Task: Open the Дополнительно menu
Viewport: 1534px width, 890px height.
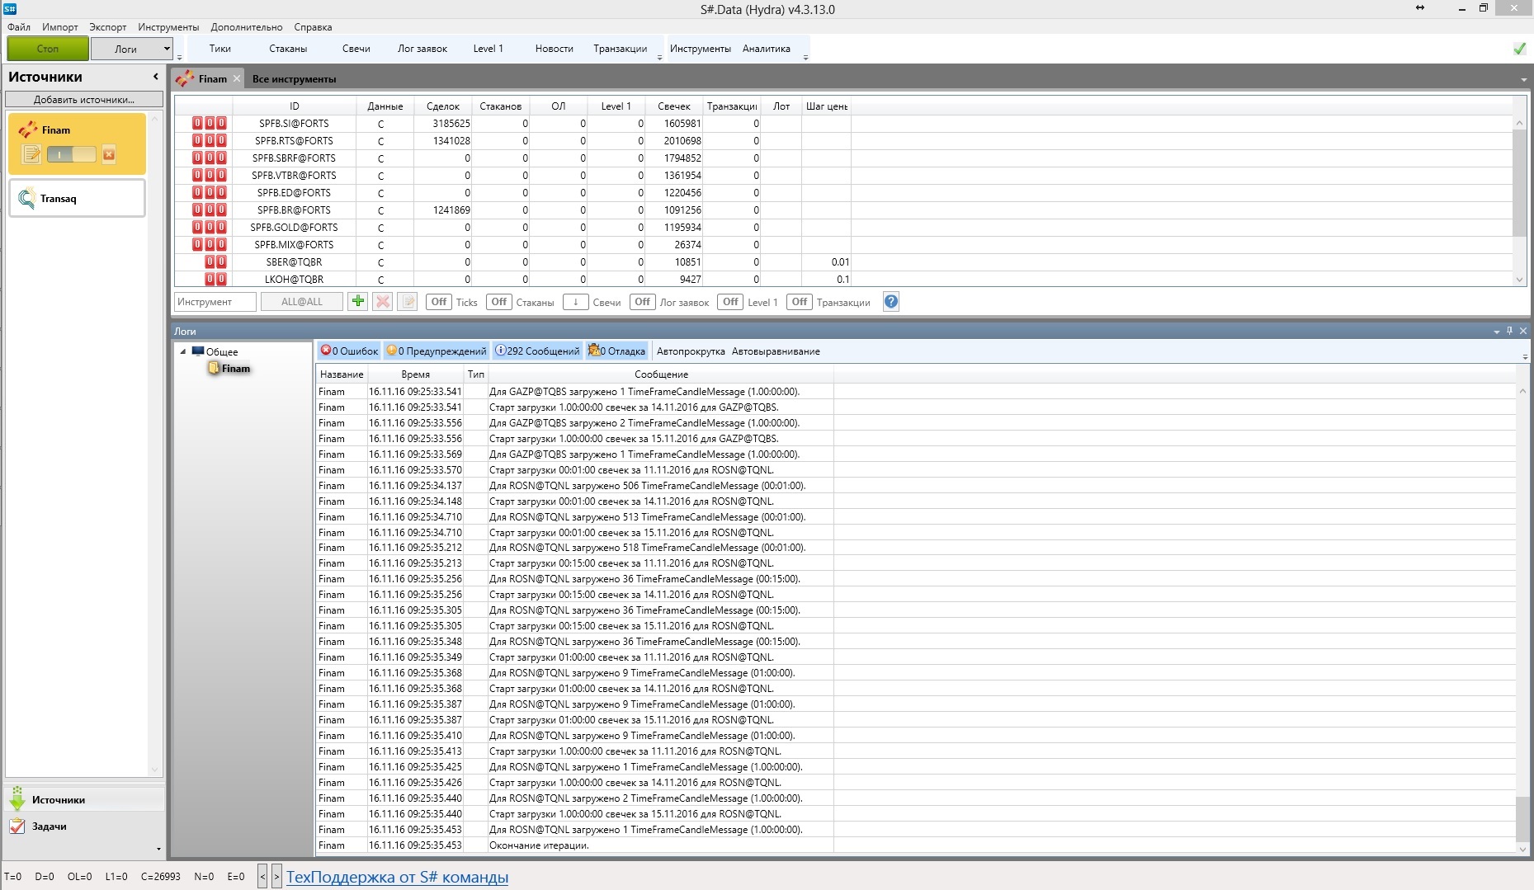Action: 247,27
